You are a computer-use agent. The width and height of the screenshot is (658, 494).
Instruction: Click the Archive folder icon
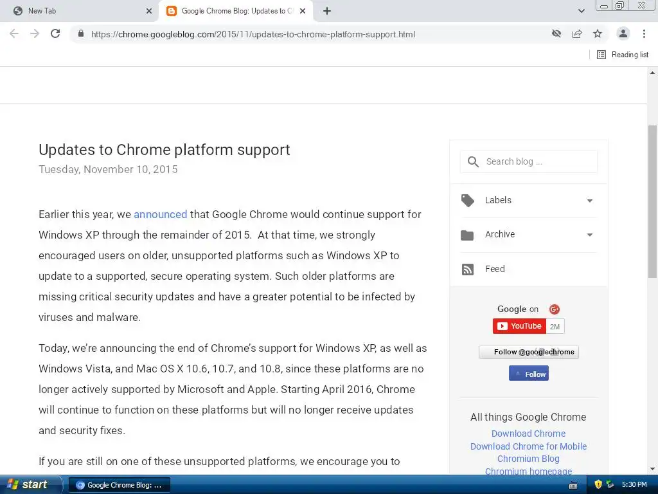(x=467, y=235)
